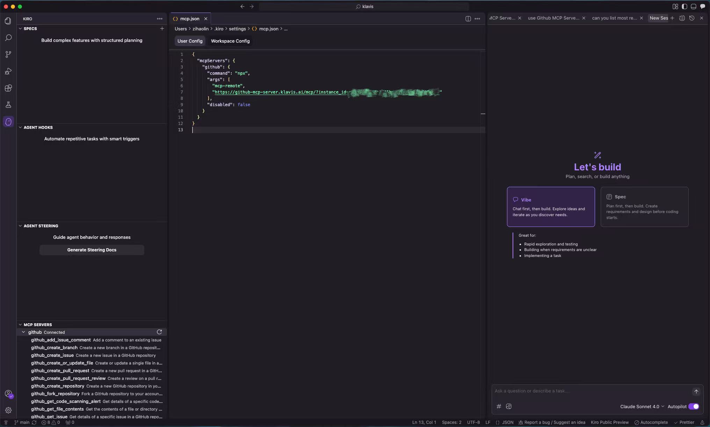
Task: Refresh the github MCP server connection
Action: tap(159, 332)
